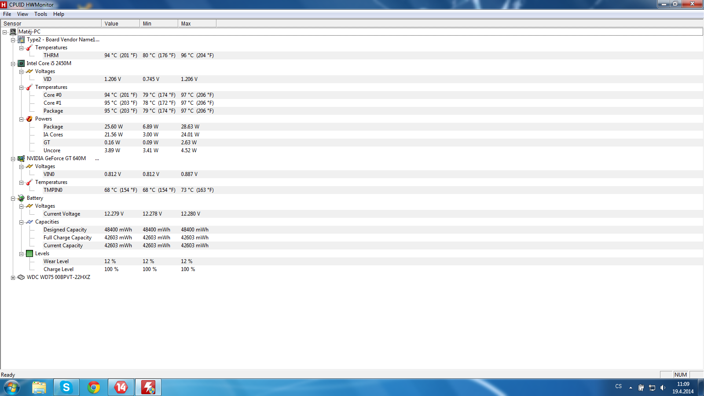
Task: Click the Sensor column header
Action: click(x=51, y=23)
